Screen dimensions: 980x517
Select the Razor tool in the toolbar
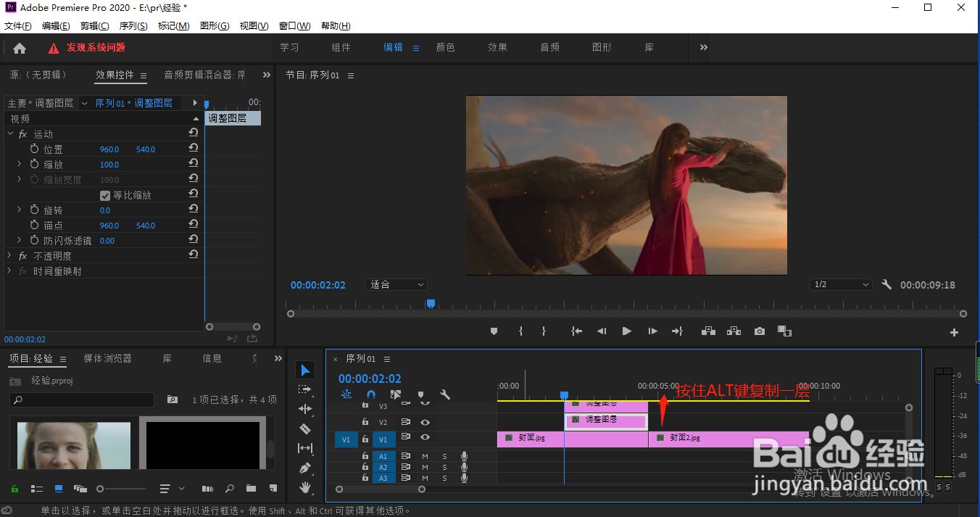pos(305,429)
